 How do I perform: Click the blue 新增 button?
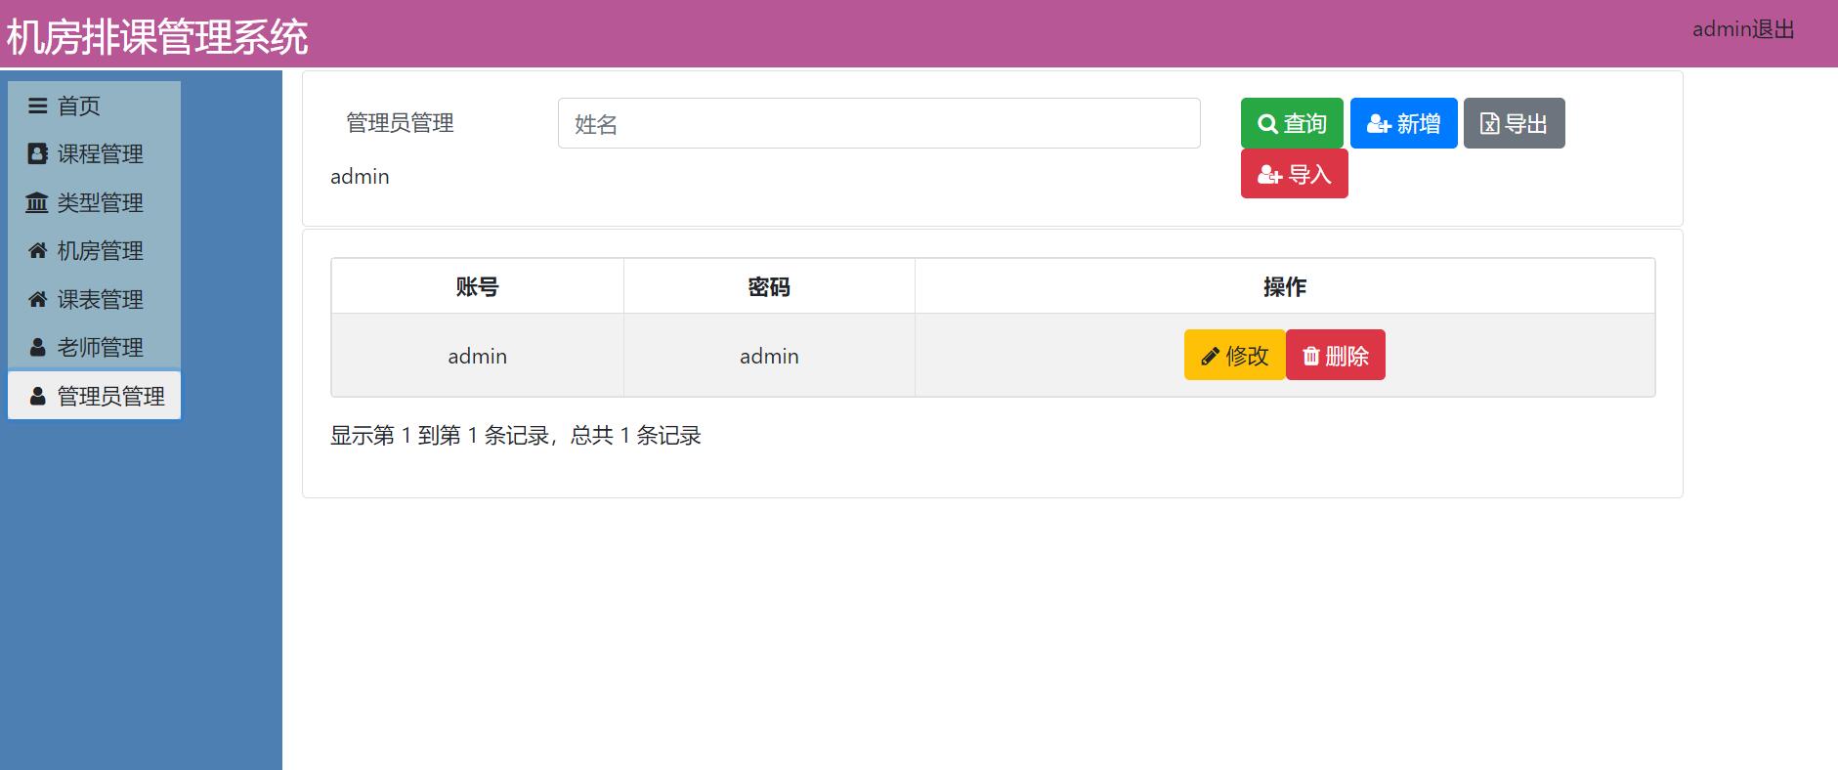(1403, 123)
